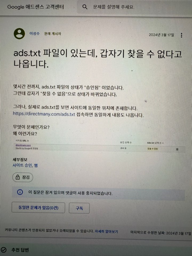Open the screenshot thumbnail of site table
This screenshot has width=192, height=256.
click(99, 145)
